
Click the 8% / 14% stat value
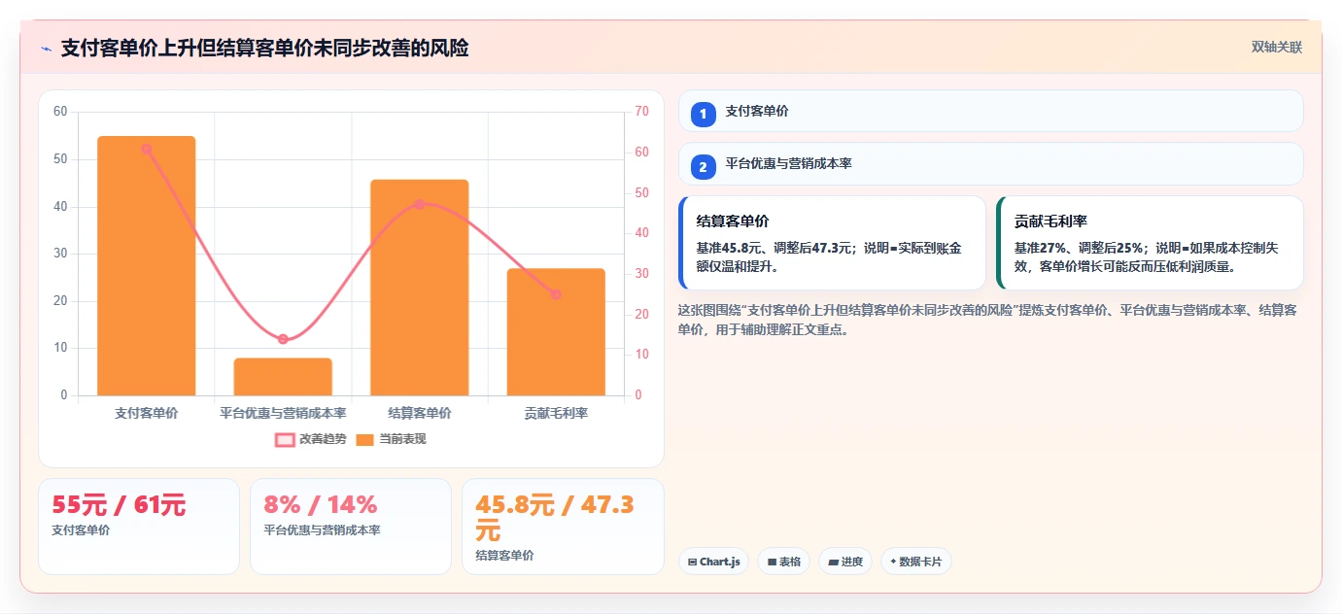[321, 505]
